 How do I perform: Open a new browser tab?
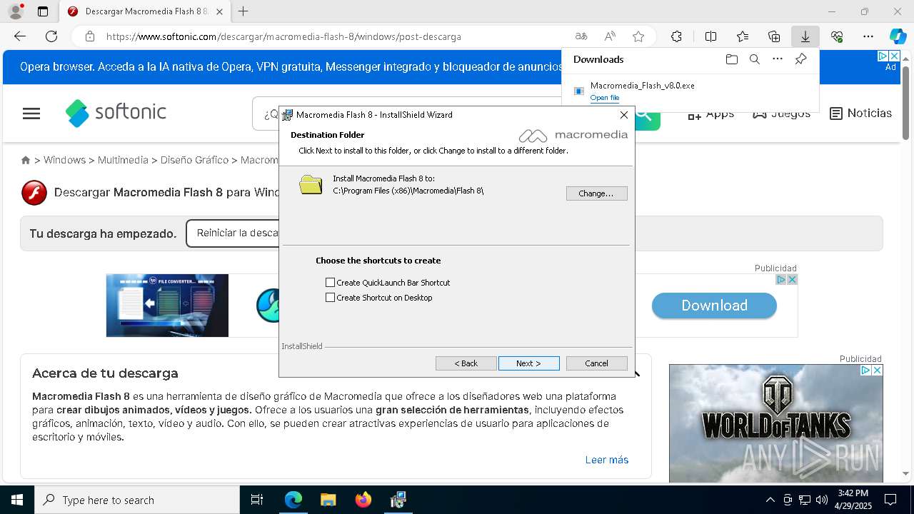coord(243,11)
